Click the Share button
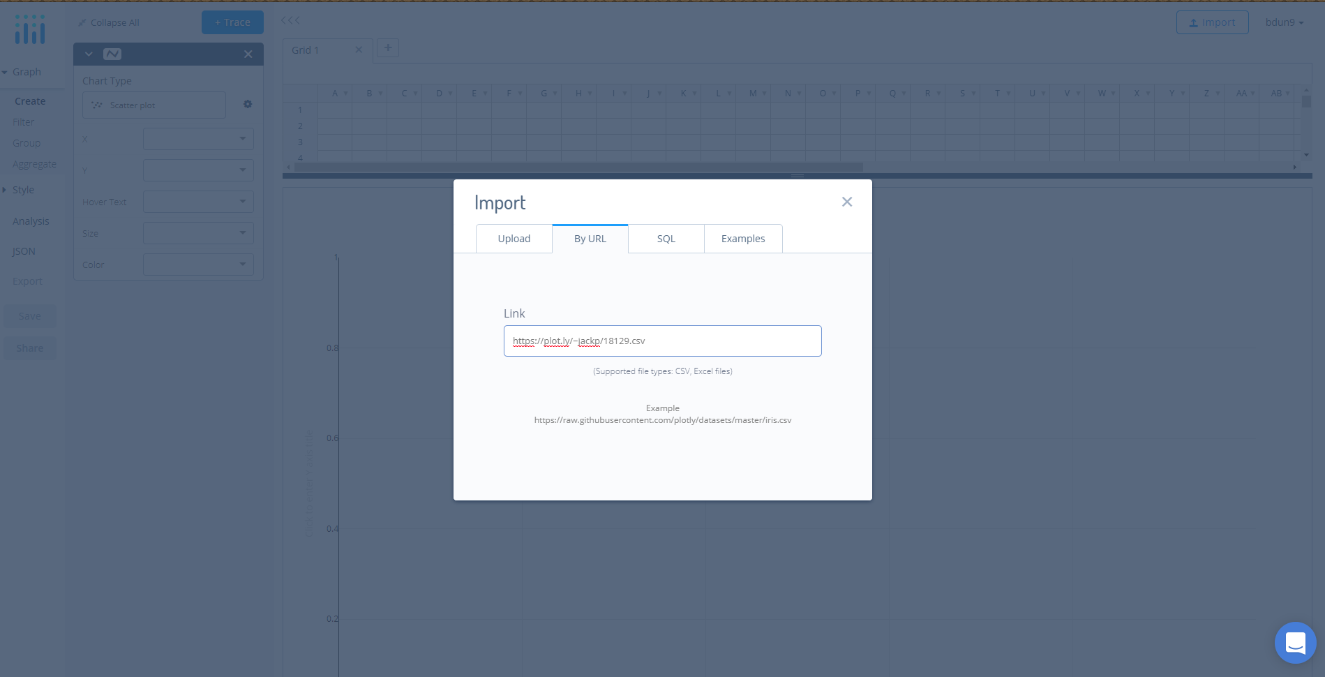 pos(30,348)
